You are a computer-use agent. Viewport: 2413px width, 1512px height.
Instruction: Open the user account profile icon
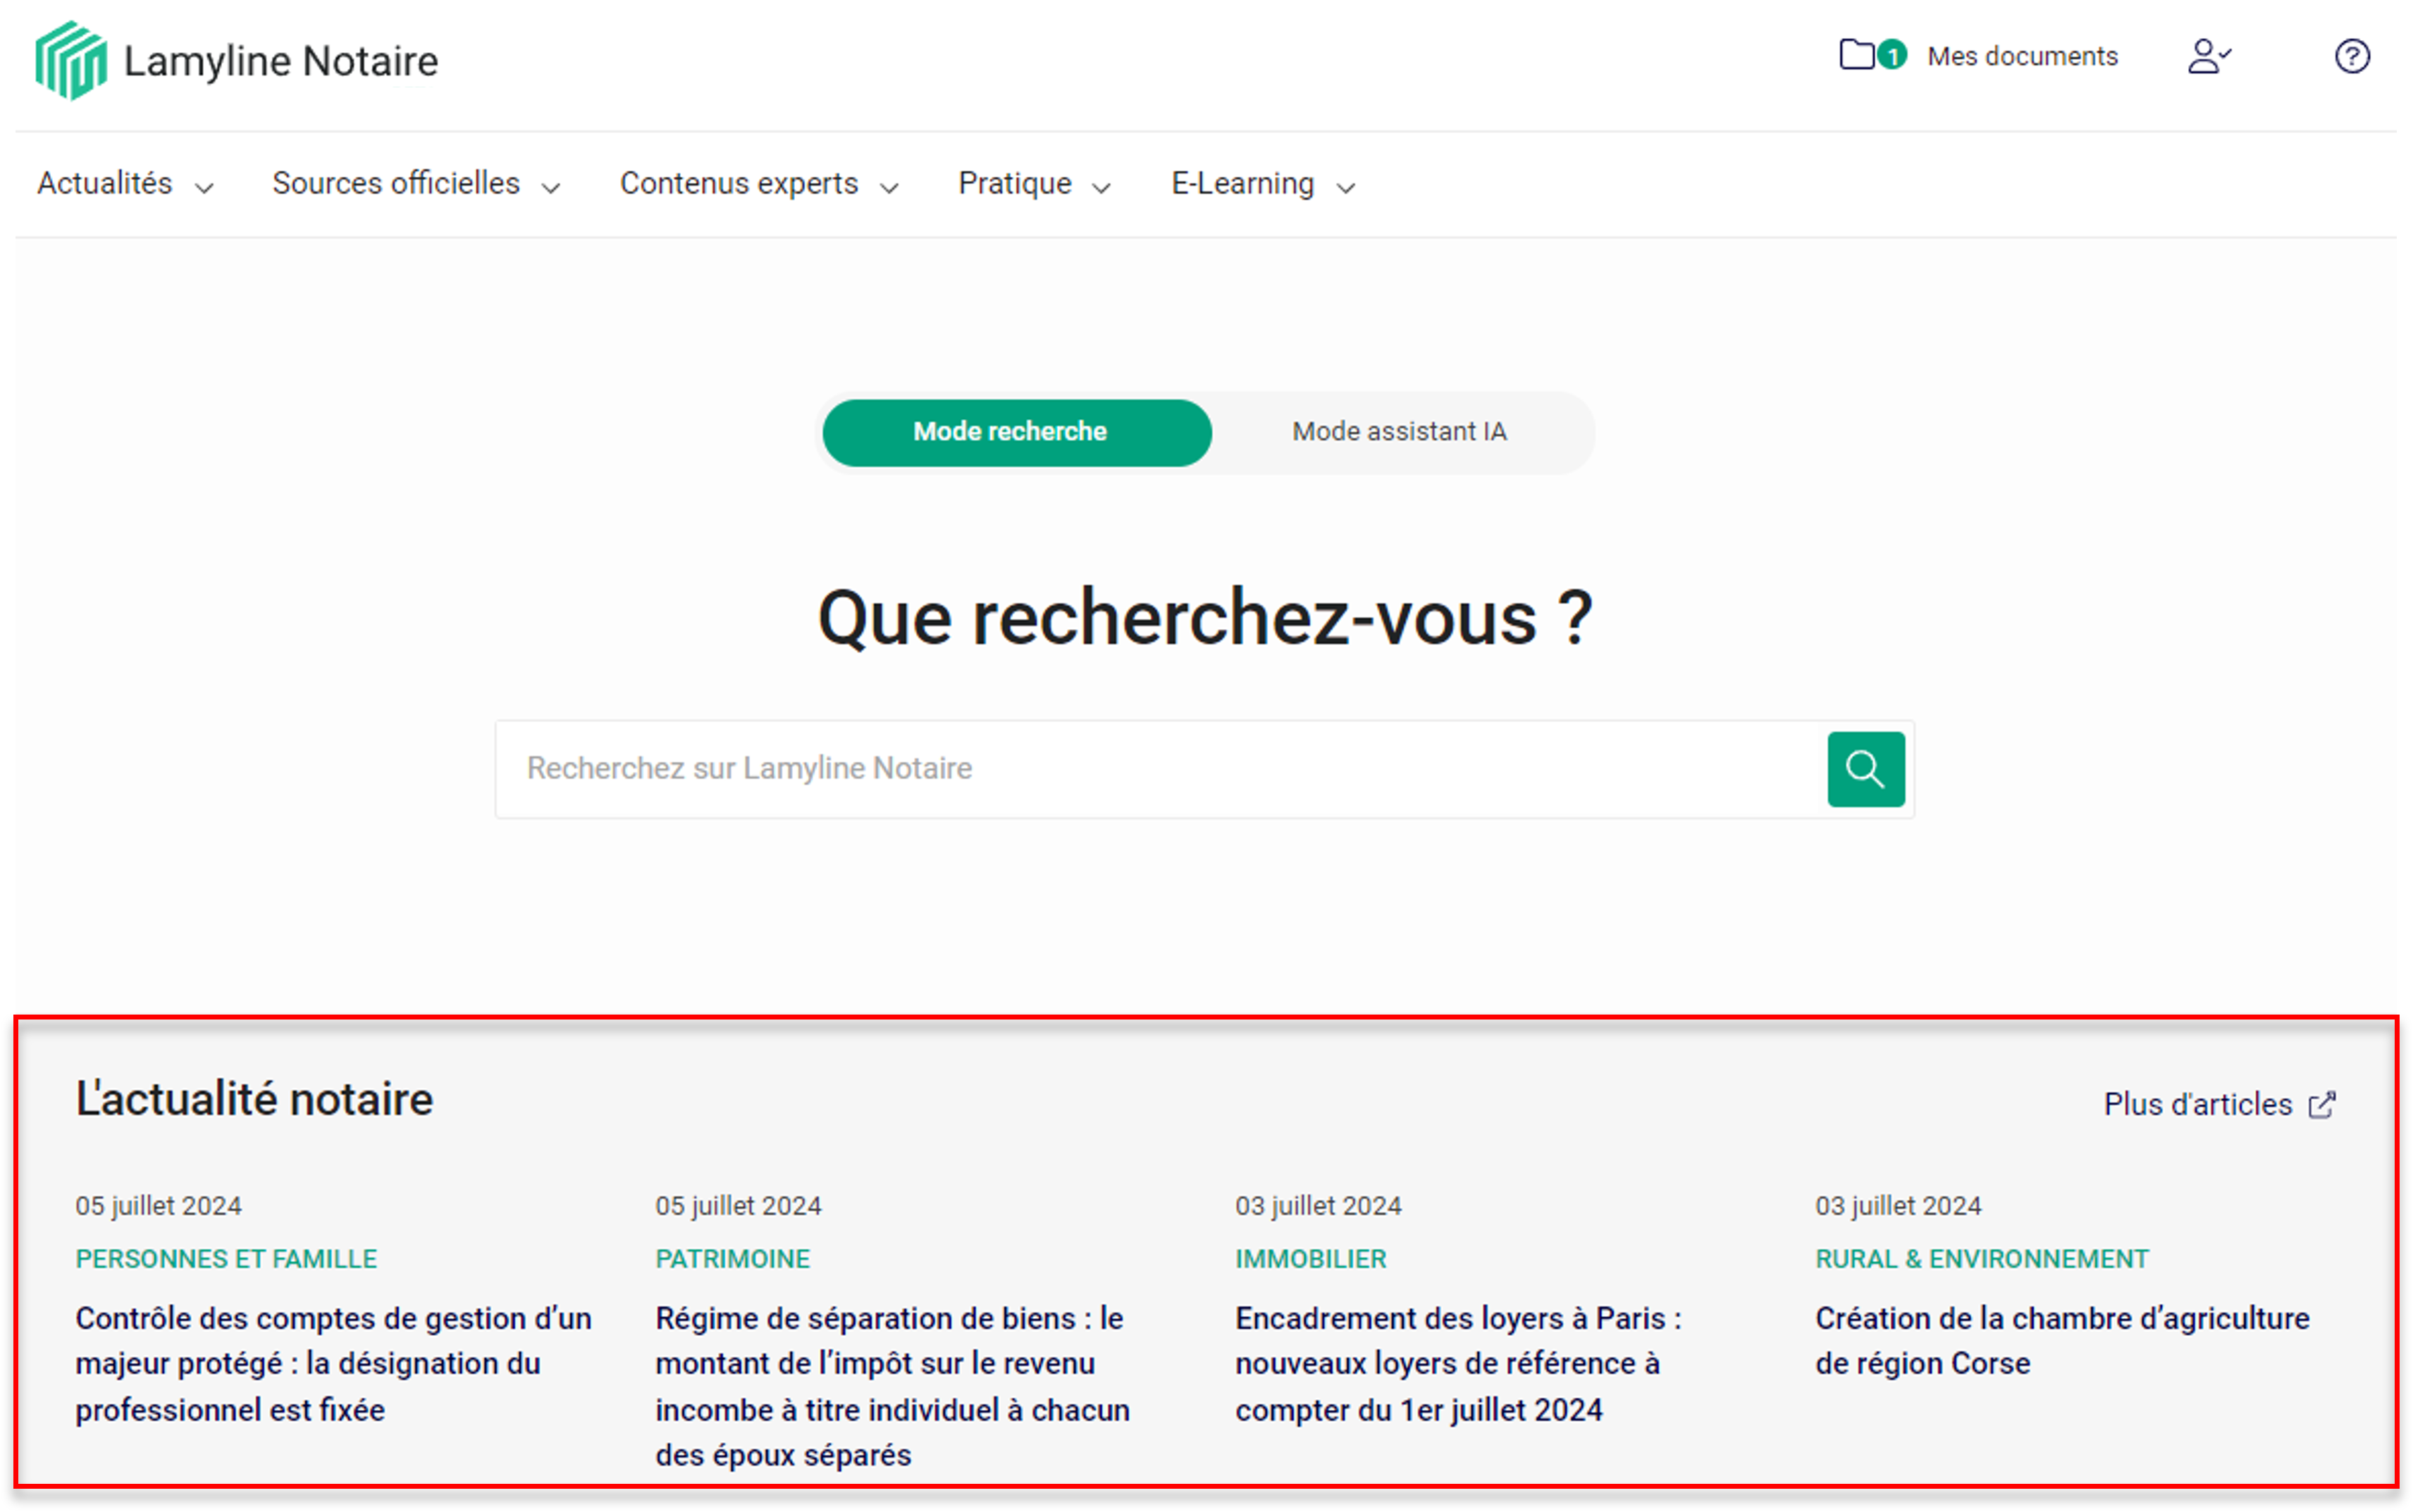tap(2207, 56)
